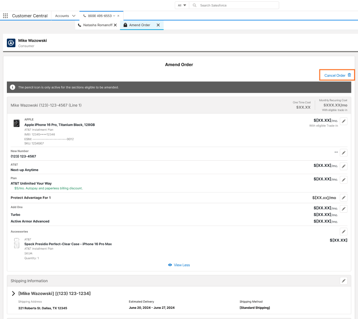Edit the Apple iPhone 16 Pro device

coord(343,121)
